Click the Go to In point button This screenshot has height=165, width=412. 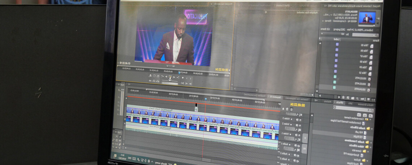coord(190,84)
